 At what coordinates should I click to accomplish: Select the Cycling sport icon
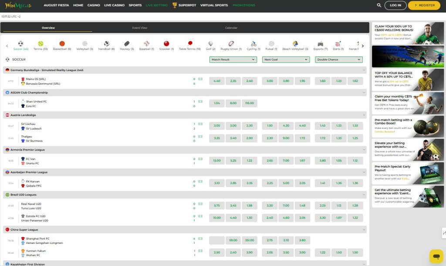(x=253, y=44)
